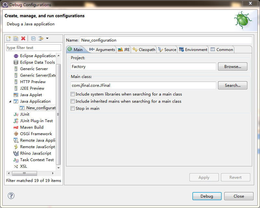260x208 pixels.
Task: Focus the Main class field
Action: 143,85
